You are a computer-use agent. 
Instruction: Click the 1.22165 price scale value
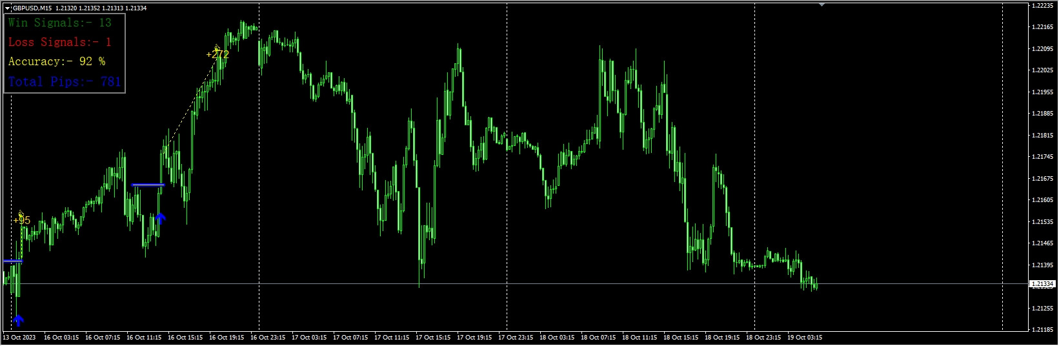(1042, 27)
